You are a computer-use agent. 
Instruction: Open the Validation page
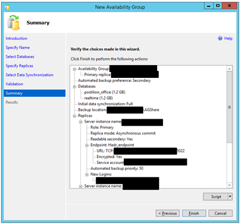click(x=15, y=84)
